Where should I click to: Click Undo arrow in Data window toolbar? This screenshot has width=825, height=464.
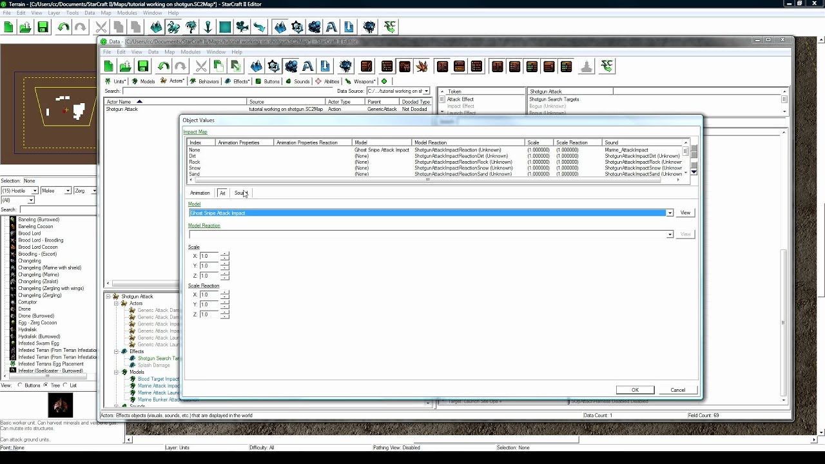pos(164,66)
